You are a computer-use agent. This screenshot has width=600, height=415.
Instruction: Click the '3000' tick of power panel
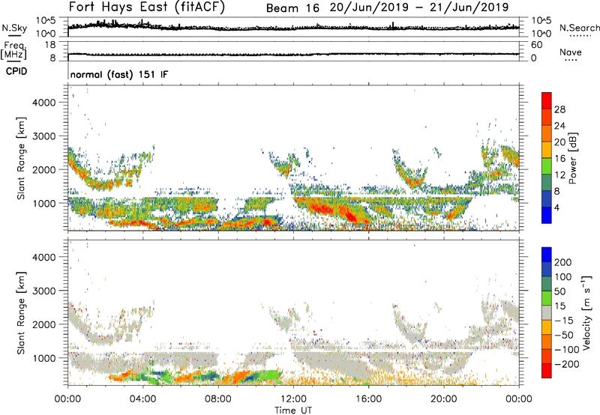pos(43,136)
